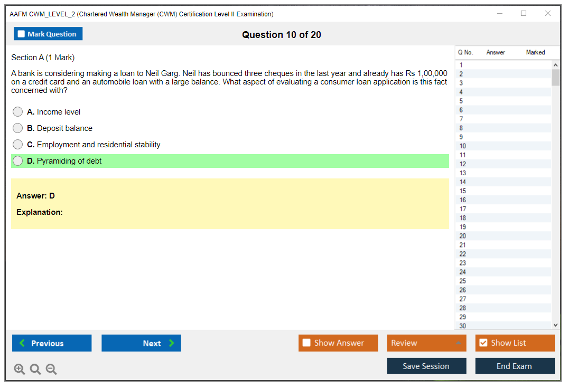Click the Marked column header
Viewport: 568px width, 388px height.
point(535,52)
